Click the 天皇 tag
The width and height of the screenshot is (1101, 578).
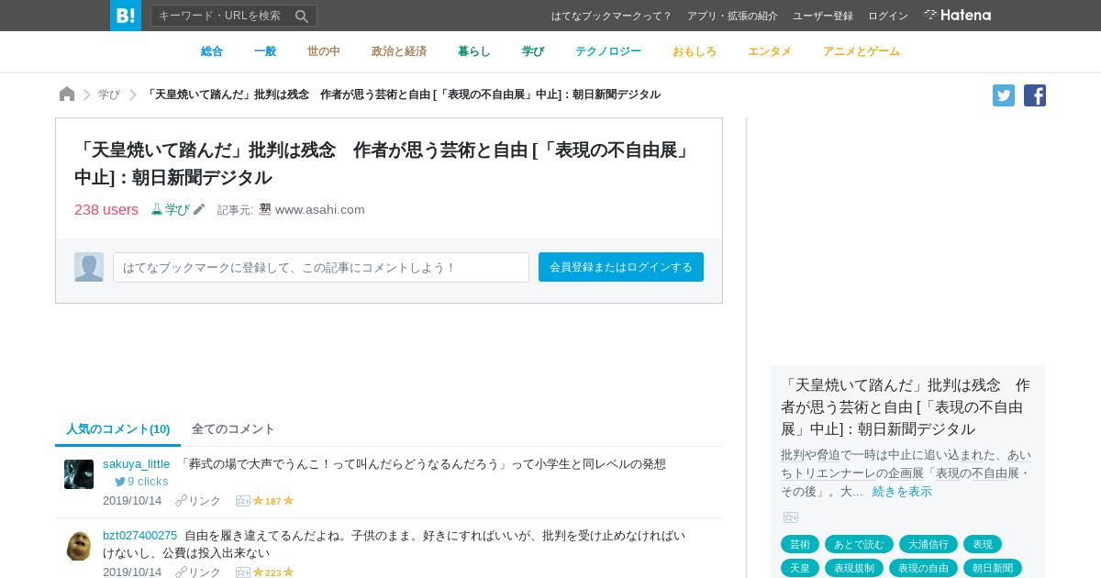[800, 568]
